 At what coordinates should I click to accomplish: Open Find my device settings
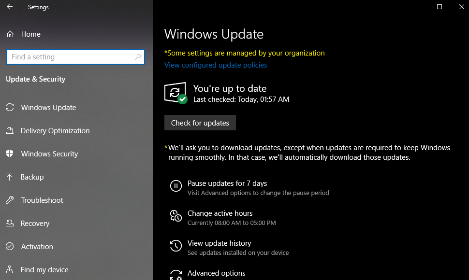[x=44, y=269]
